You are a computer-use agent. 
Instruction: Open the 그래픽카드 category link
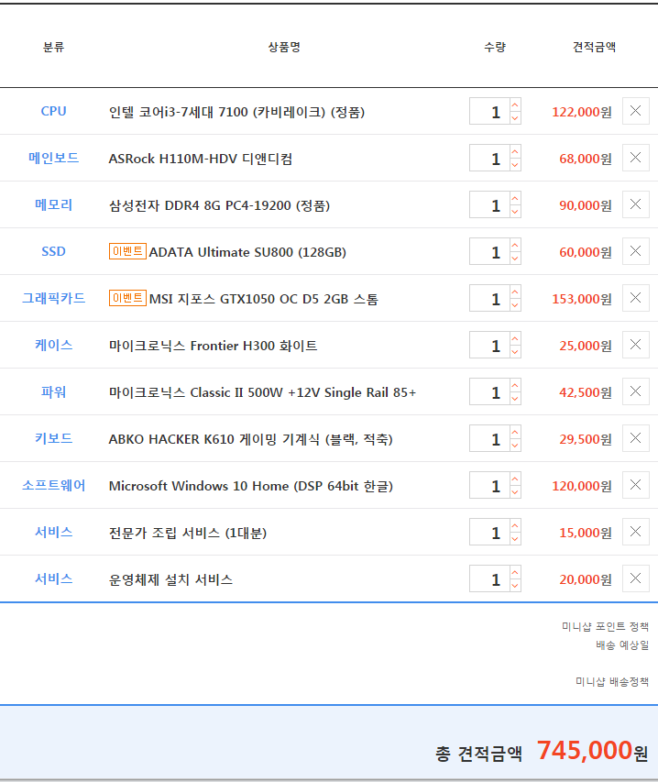[53, 298]
